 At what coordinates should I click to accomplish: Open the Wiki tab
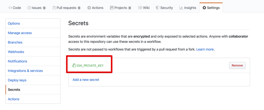pyautogui.click(x=144, y=8)
